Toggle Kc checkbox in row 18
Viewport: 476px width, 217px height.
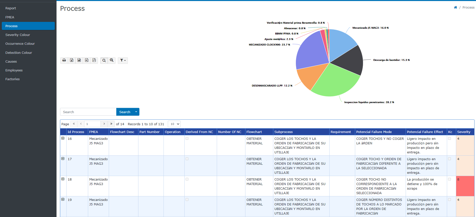click(449, 179)
